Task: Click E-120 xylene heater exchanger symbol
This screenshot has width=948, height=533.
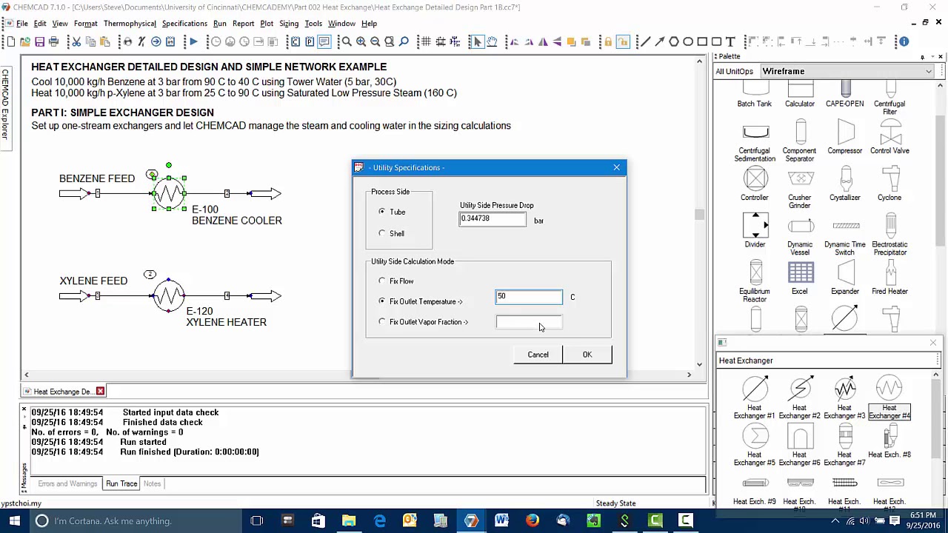Action: pyautogui.click(x=169, y=296)
